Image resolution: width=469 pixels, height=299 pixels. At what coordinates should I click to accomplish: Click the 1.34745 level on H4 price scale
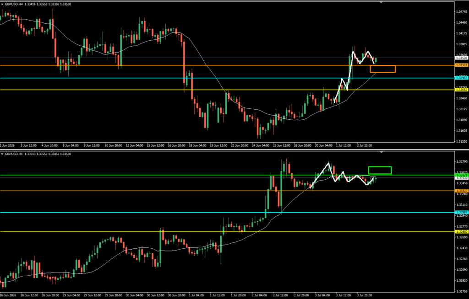tap(462, 11)
